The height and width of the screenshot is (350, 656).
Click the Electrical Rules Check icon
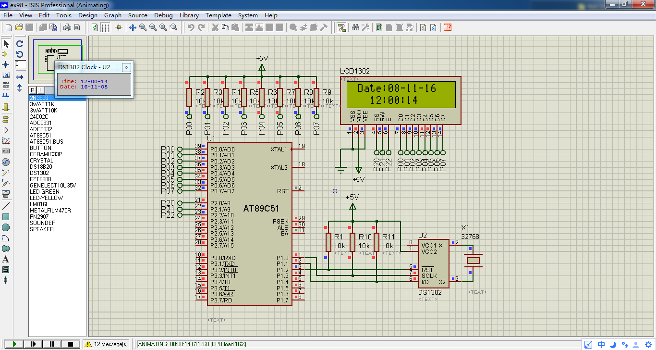pyautogui.click(x=433, y=27)
